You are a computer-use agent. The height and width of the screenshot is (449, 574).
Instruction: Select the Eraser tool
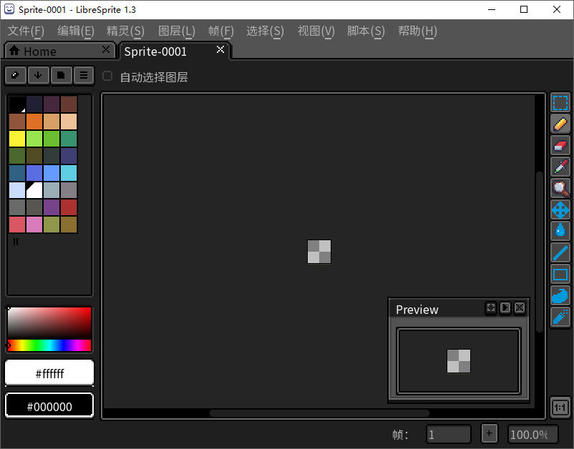(x=560, y=146)
